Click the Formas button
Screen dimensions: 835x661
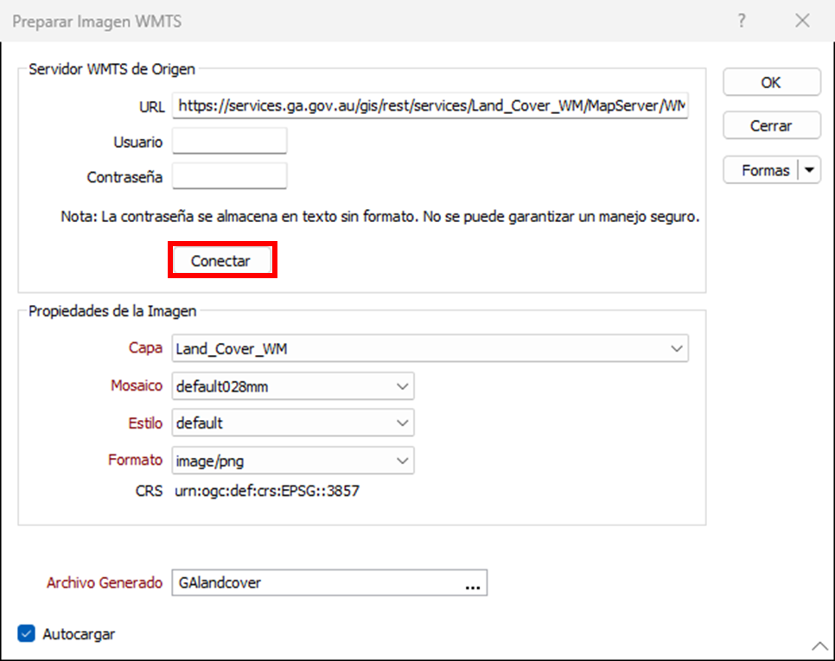point(764,170)
